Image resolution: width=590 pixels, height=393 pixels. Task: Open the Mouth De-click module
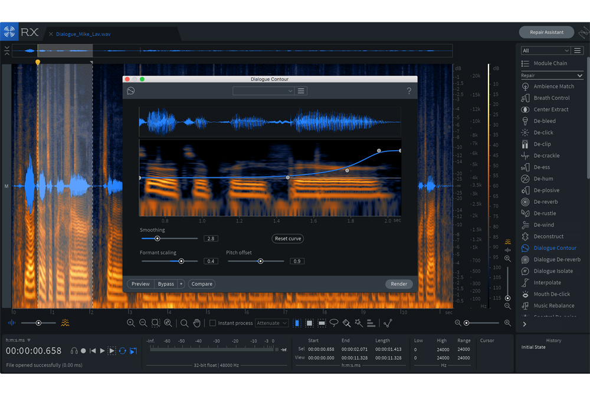[x=546, y=294]
